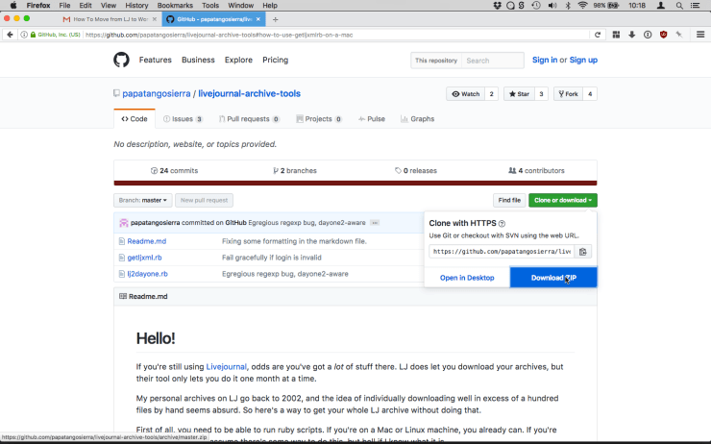Reload the page in Firefox toolbar
The image size is (711, 444).
(598, 35)
